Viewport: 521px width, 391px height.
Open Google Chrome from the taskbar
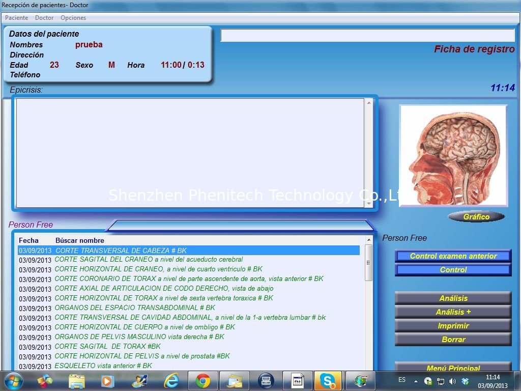203,381
